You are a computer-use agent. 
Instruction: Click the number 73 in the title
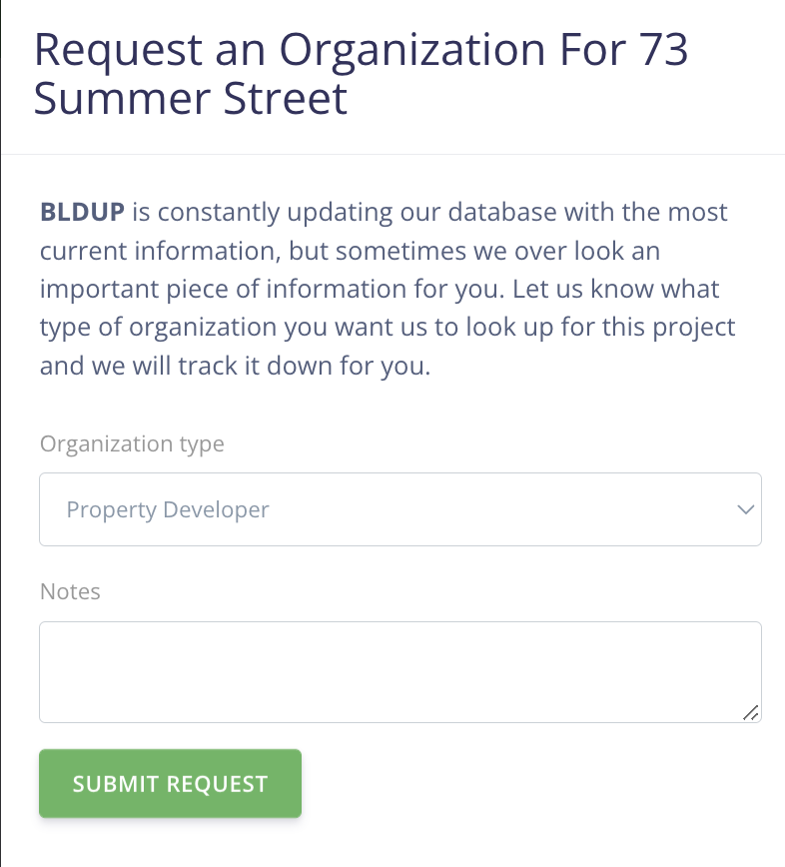[659, 50]
